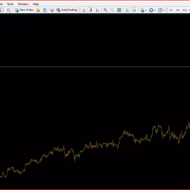Screen dimensions: 190x190
Task: Select the M5 timeframe
Action: [178, 10]
